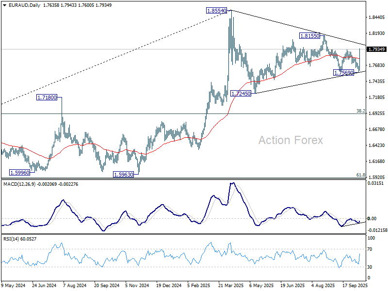Viewport: 388px width, 291px height.
Task: Click the 1.84405 price axis value
Action: 377,17
